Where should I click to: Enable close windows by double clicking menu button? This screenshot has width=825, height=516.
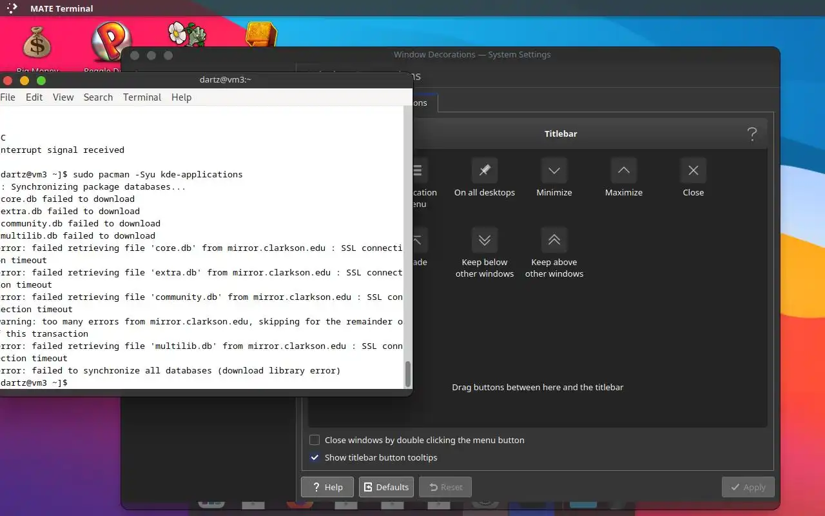[315, 440]
